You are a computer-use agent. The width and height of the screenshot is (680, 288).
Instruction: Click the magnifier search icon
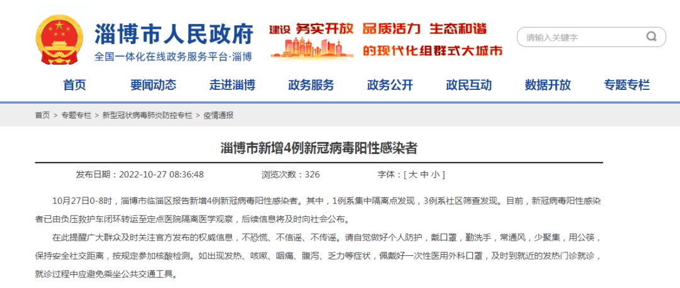[x=651, y=36]
